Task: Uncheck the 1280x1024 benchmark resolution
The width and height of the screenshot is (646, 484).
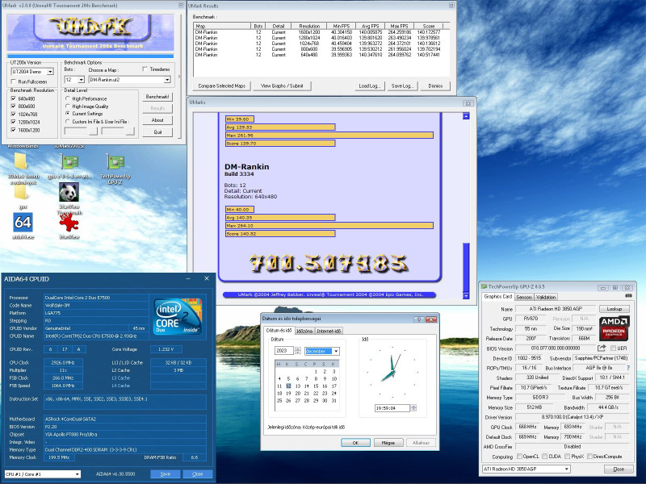Action: coord(14,122)
